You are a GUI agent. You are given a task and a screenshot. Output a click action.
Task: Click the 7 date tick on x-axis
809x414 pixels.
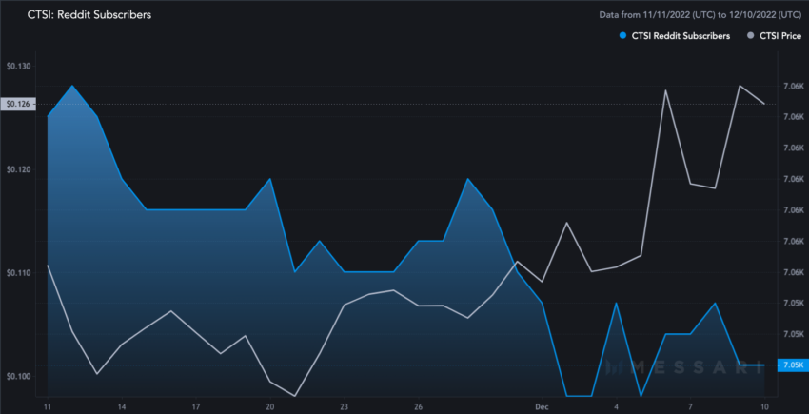pos(691,406)
